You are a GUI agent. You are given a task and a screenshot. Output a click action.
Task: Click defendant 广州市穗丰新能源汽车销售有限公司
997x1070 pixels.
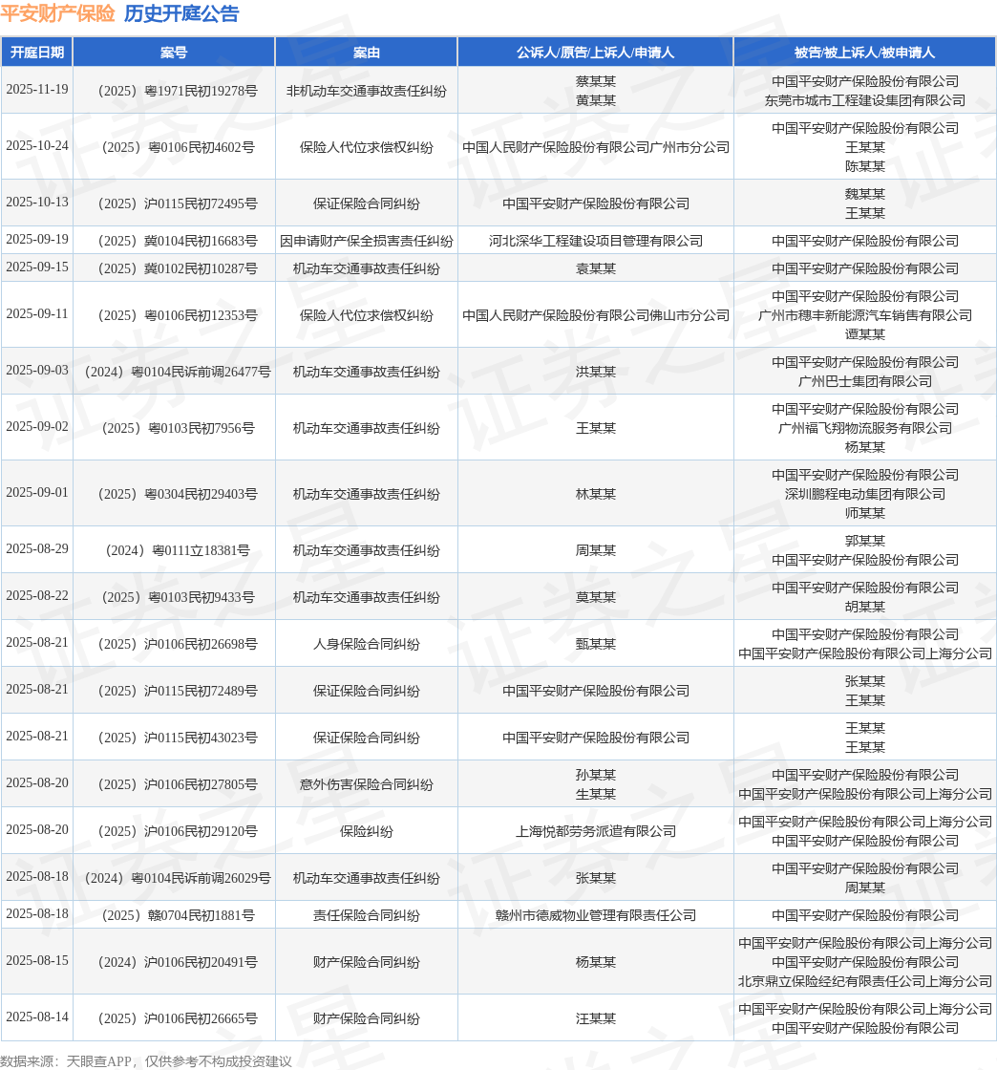[864, 315]
